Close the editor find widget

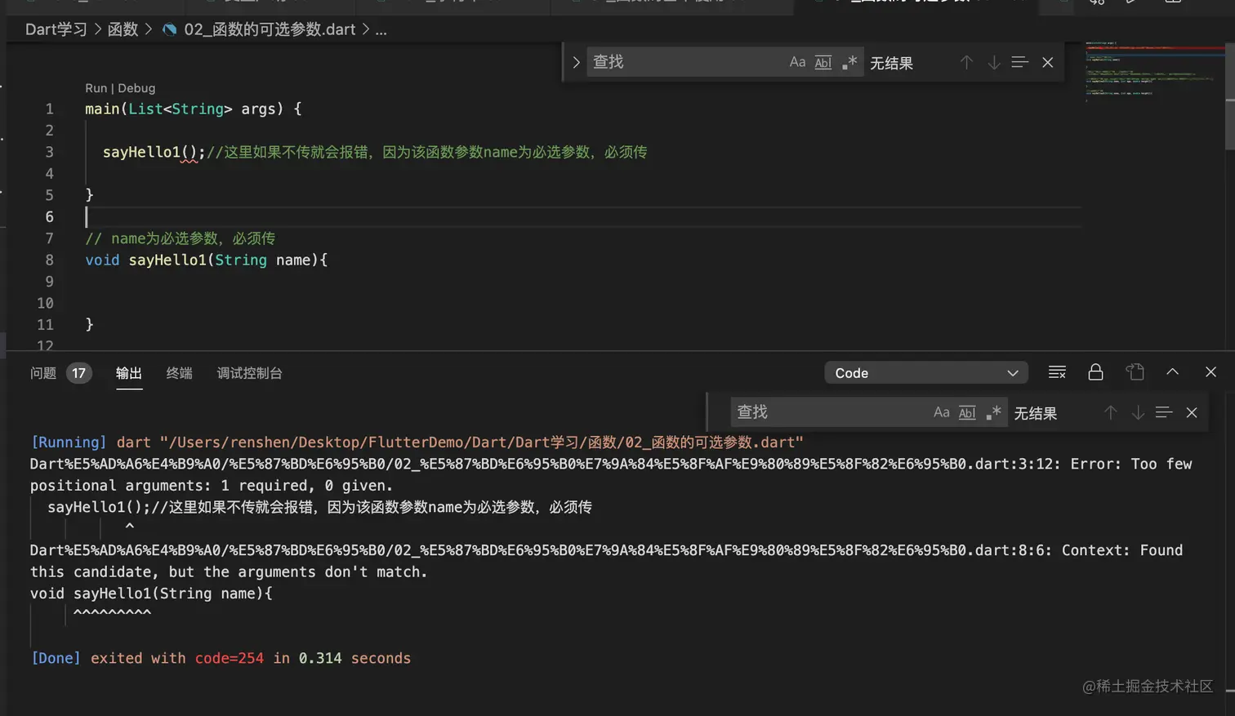click(1047, 62)
